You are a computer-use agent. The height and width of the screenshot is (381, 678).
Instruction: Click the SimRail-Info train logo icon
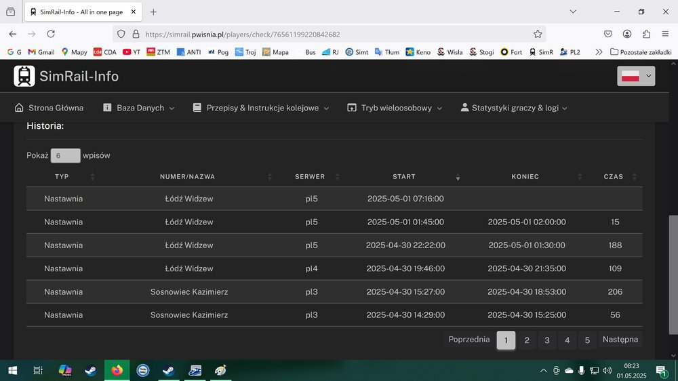24,76
